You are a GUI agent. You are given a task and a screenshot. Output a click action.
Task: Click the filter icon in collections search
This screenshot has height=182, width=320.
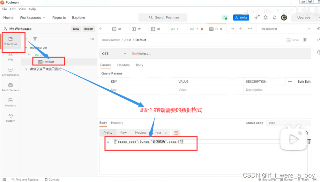click(x=35, y=39)
